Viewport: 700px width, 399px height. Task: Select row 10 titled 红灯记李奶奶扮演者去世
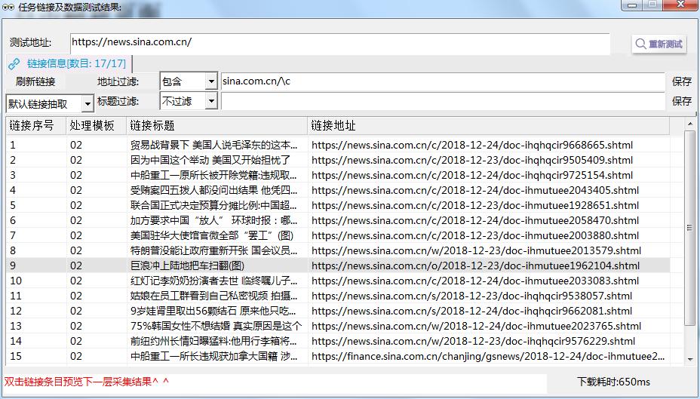click(338, 281)
